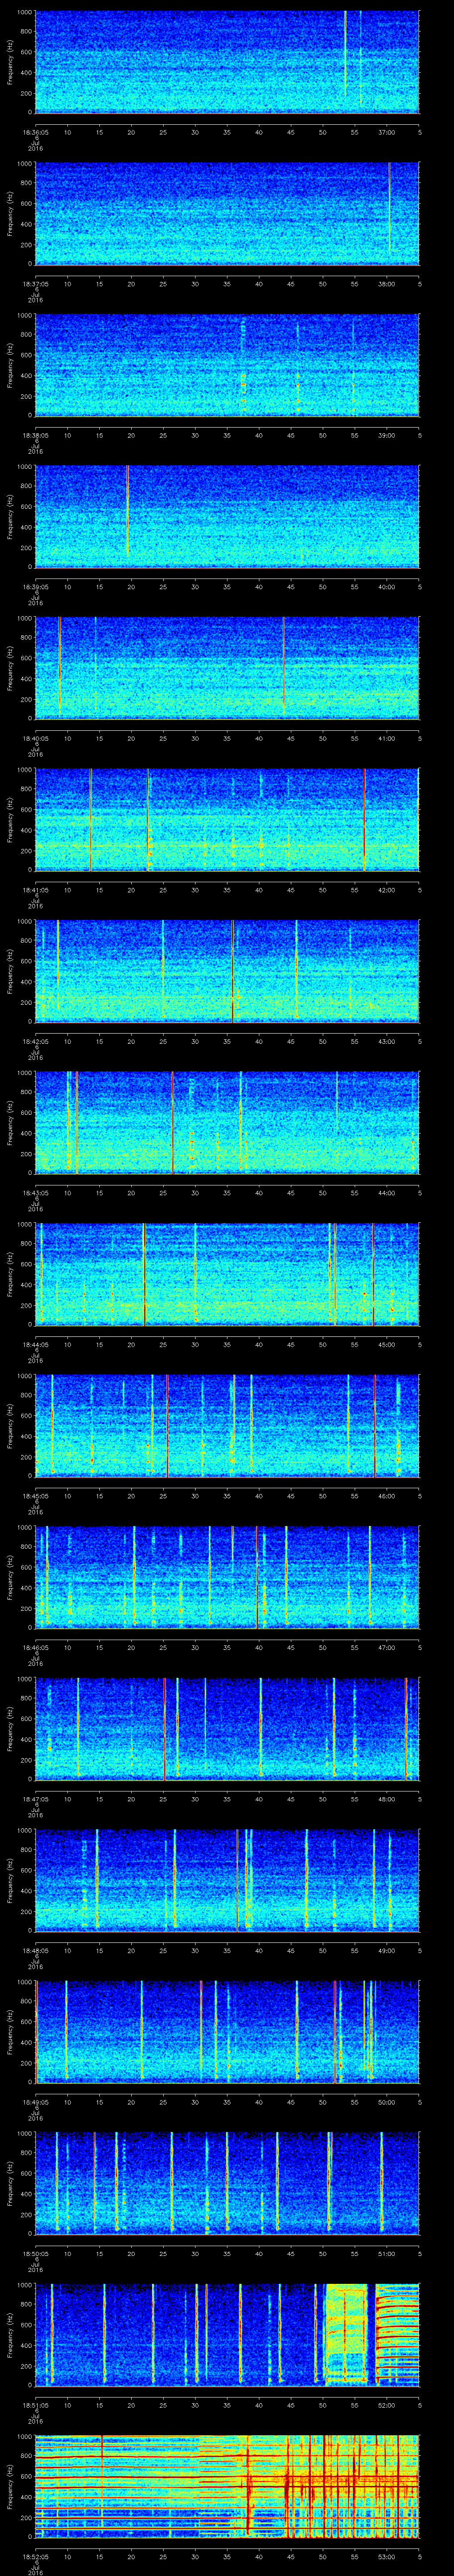Click the 44:00 time axis label
The width and height of the screenshot is (454, 2576).
tap(387, 1194)
